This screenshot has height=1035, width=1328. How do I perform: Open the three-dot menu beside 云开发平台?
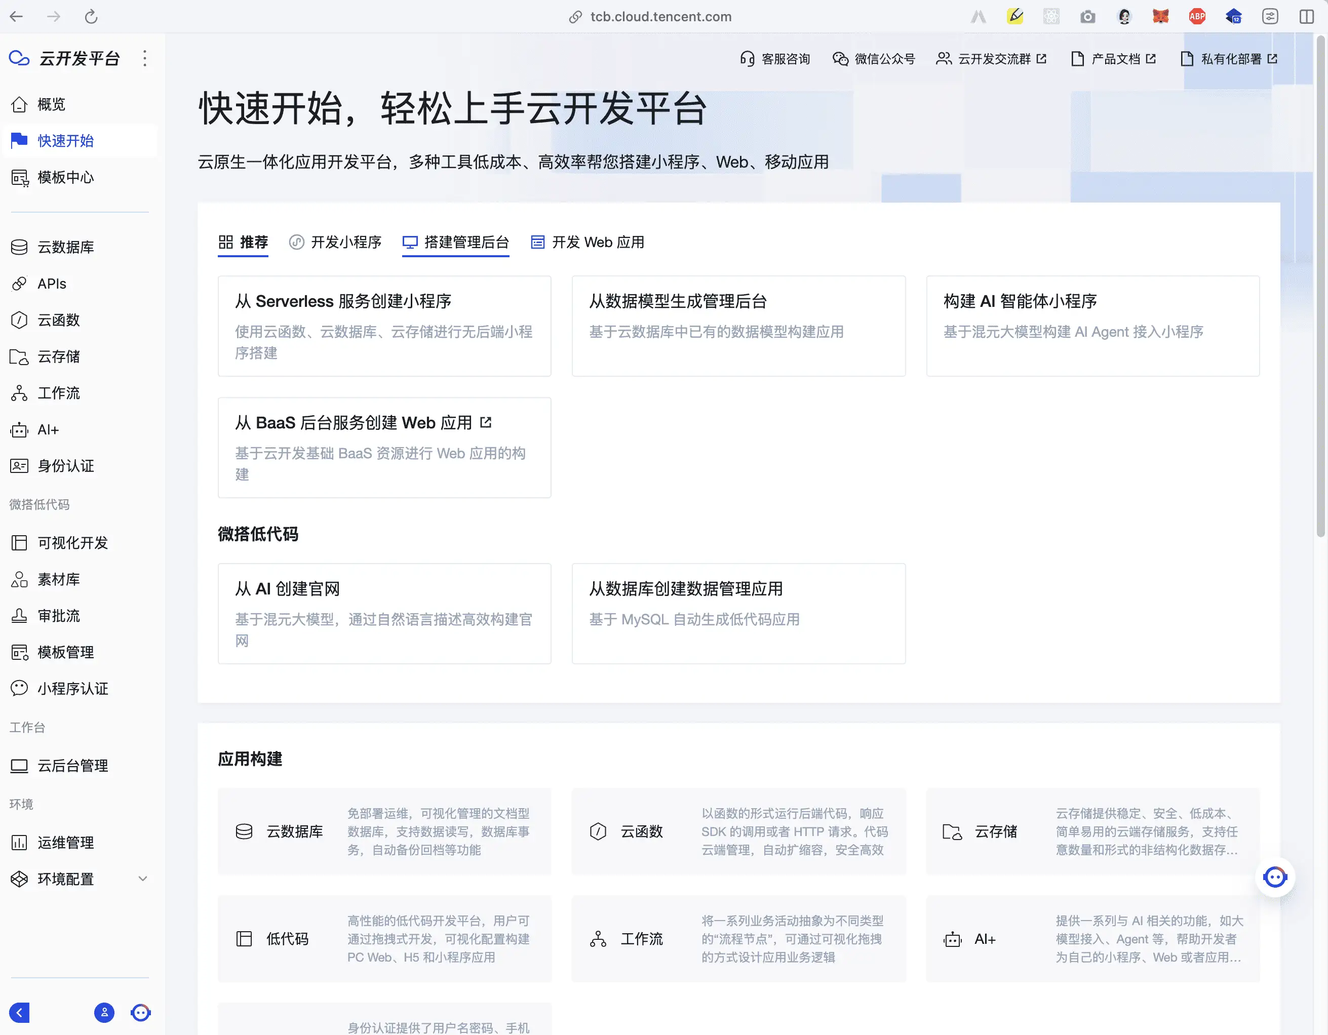pyautogui.click(x=145, y=58)
